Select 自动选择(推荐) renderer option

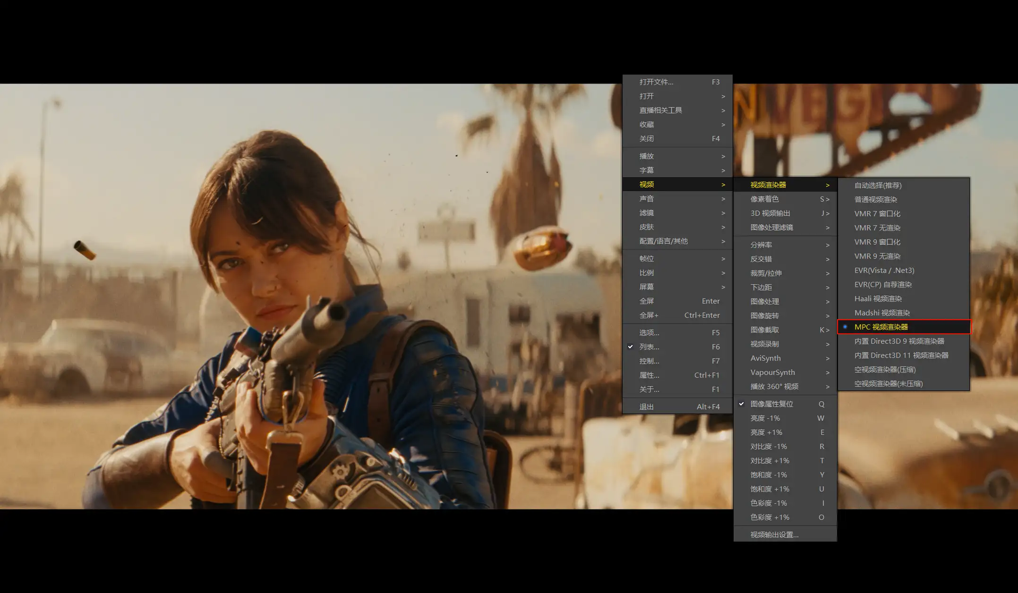tap(878, 185)
